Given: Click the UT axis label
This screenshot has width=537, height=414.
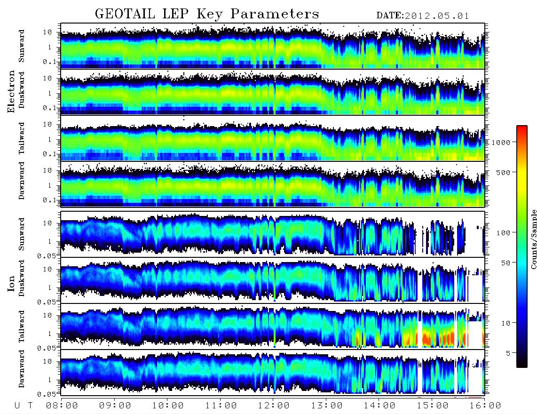Looking at the screenshot, I should point(24,406).
